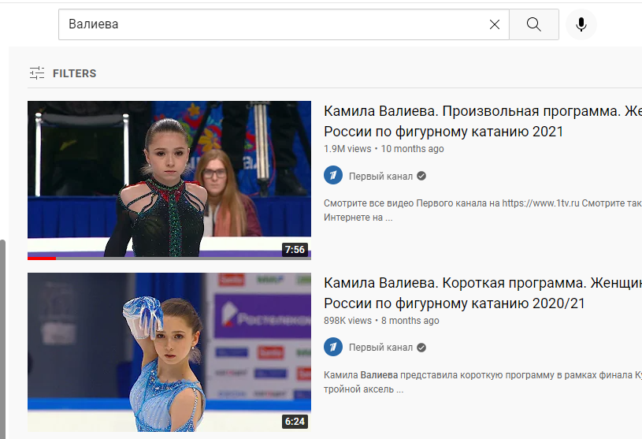Open Первый канал channel name in second result

380,348
